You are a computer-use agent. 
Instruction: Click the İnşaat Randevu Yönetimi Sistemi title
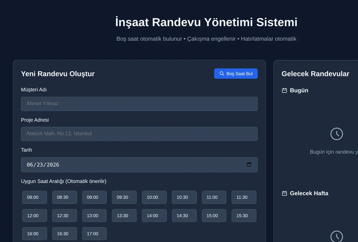tap(206, 22)
